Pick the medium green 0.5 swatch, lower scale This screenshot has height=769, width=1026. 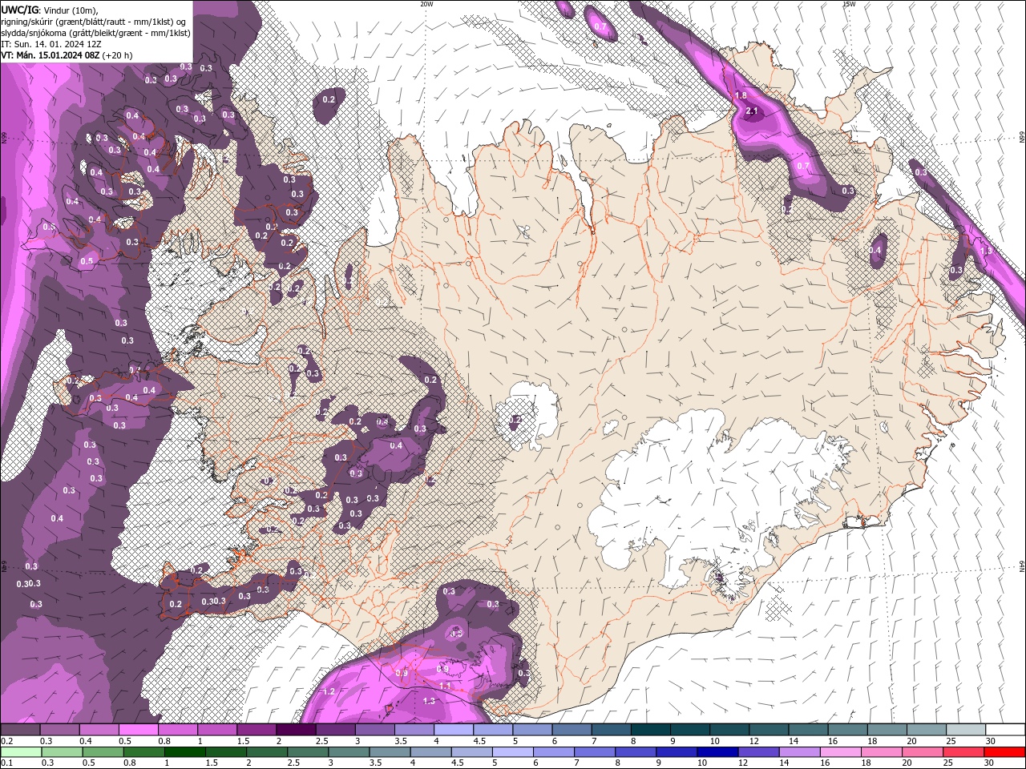coord(103,752)
